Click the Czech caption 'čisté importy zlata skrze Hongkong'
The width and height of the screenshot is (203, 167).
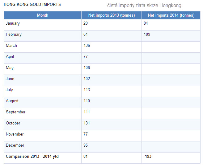click(144, 6)
